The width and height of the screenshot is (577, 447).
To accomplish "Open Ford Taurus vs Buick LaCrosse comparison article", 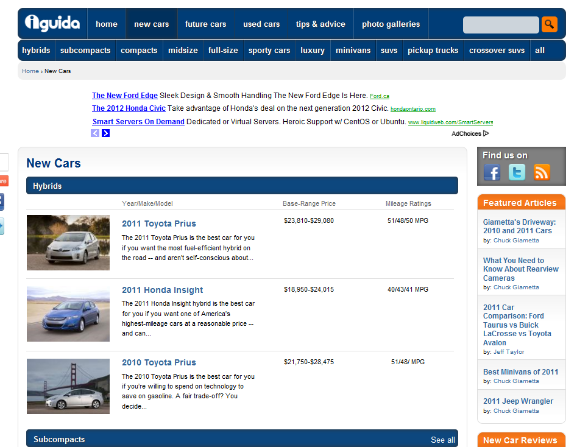I will pos(517,325).
